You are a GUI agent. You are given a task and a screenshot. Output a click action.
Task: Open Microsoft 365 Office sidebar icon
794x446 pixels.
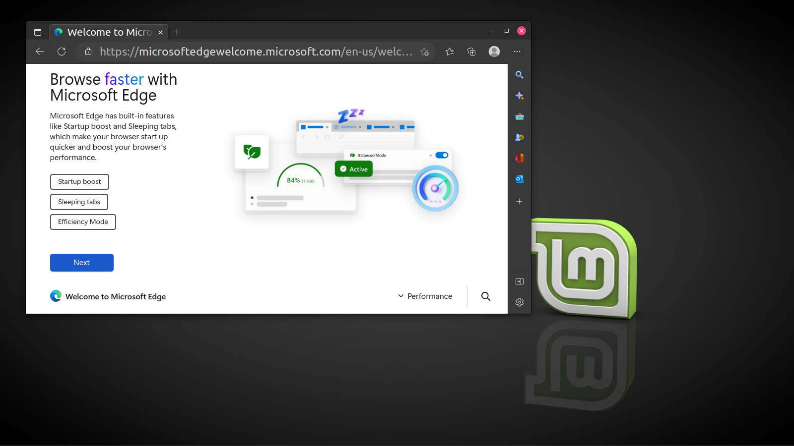click(520, 158)
